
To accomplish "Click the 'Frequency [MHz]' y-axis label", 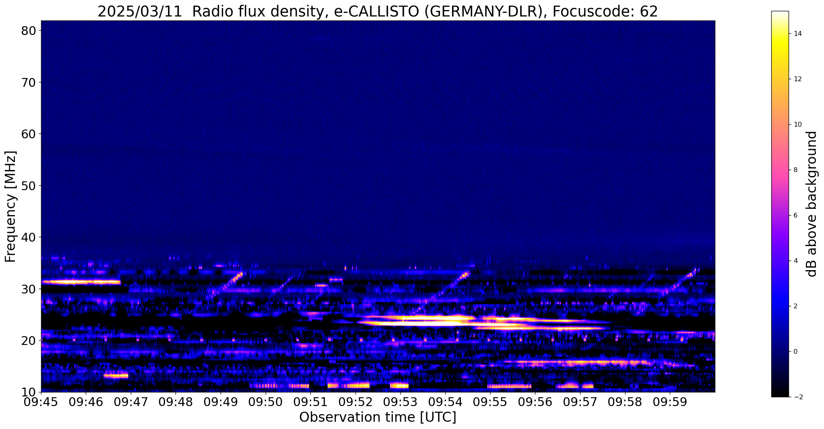I will click(11, 206).
